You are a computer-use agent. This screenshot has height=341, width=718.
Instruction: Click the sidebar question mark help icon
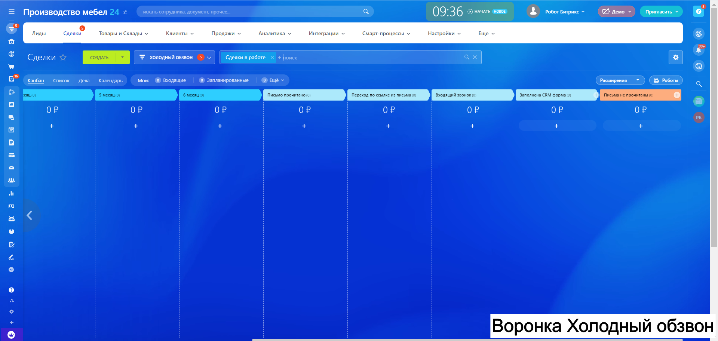[x=11, y=290]
